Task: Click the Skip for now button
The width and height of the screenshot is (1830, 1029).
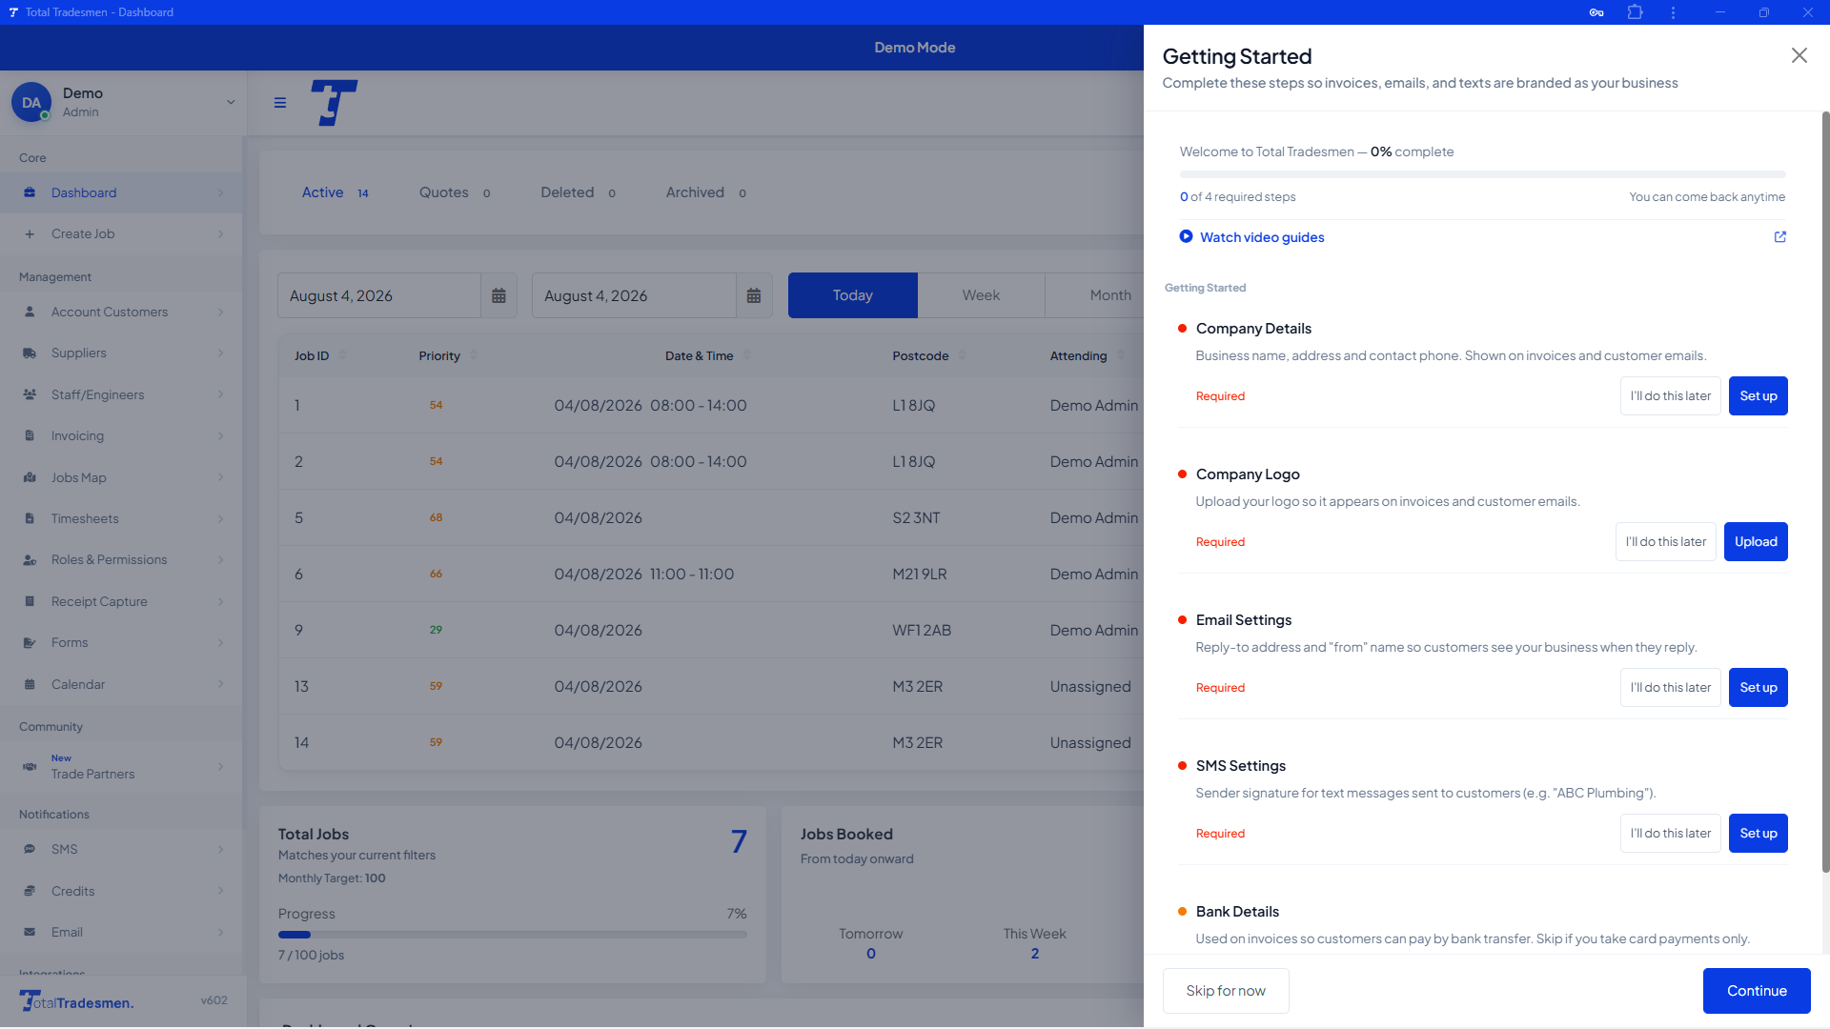Action: pyautogui.click(x=1226, y=991)
